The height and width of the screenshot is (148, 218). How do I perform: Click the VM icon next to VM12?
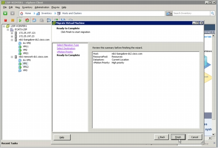[20, 67]
